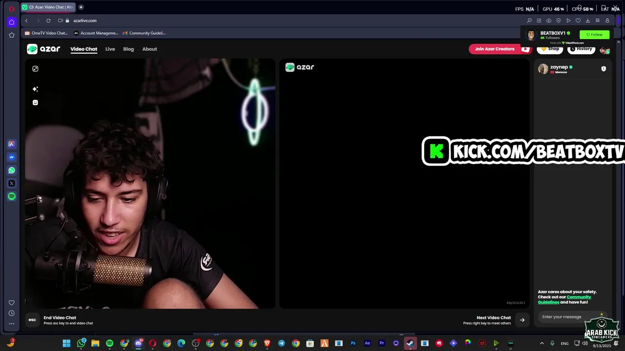Viewport: 625px width, 351px height.
Task: Open the Opera sidebar home icon
Action: coord(12,22)
